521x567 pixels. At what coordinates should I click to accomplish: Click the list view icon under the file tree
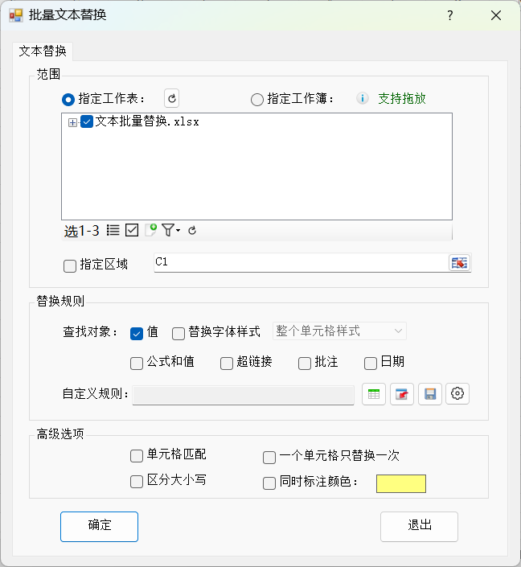coord(113,231)
